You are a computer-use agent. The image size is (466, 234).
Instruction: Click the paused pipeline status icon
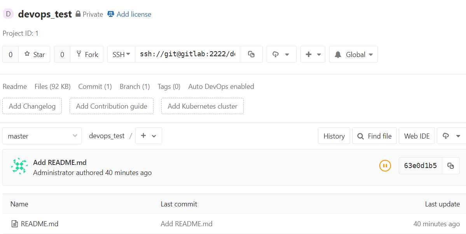coord(385,165)
